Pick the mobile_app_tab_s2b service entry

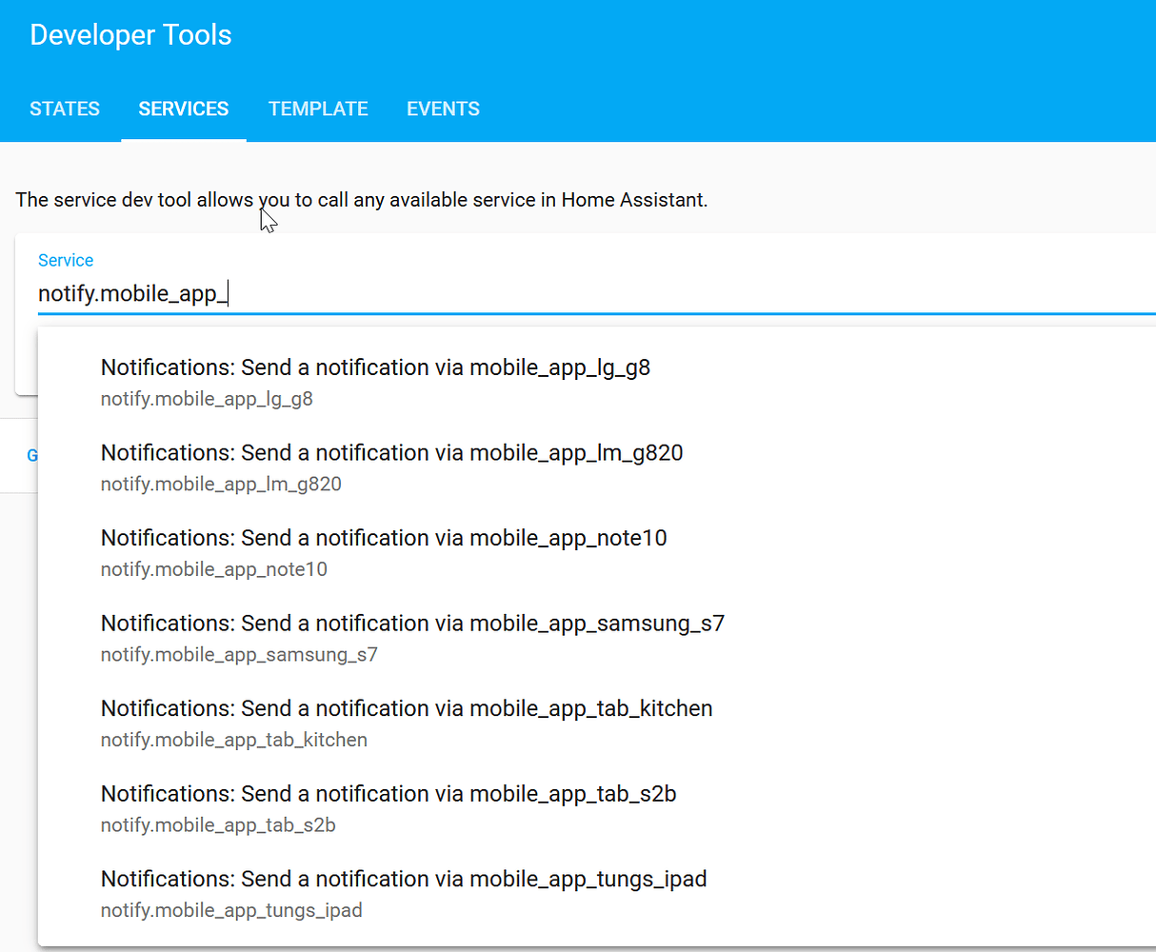click(x=597, y=808)
